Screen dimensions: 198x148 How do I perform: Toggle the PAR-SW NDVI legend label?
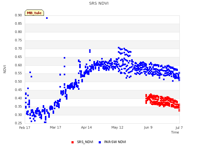click(115, 142)
